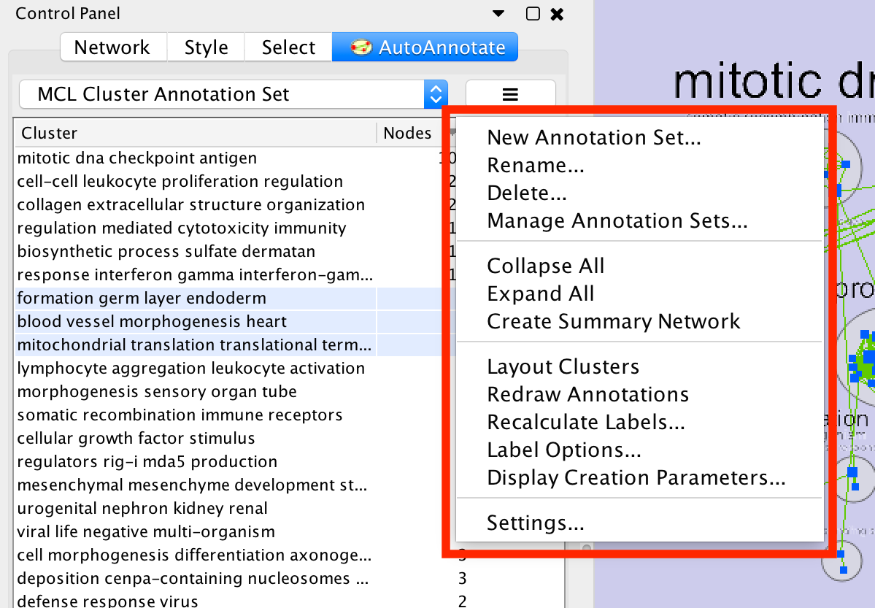Open the AutoAnnotate tab
Image resolution: width=875 pixels, height=608 pixels.
425,47
